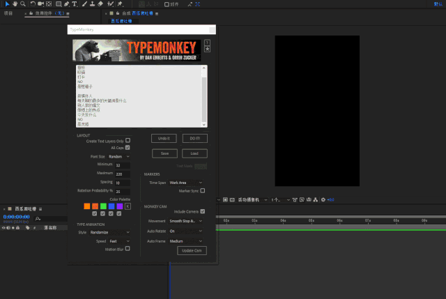Open the Style Randomize dropdown
The width and height of the screenshot is (446, 299).
[109, 232]
